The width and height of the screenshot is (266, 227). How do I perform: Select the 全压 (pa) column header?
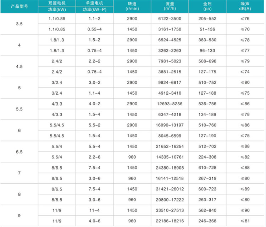[x=207, y=6]
